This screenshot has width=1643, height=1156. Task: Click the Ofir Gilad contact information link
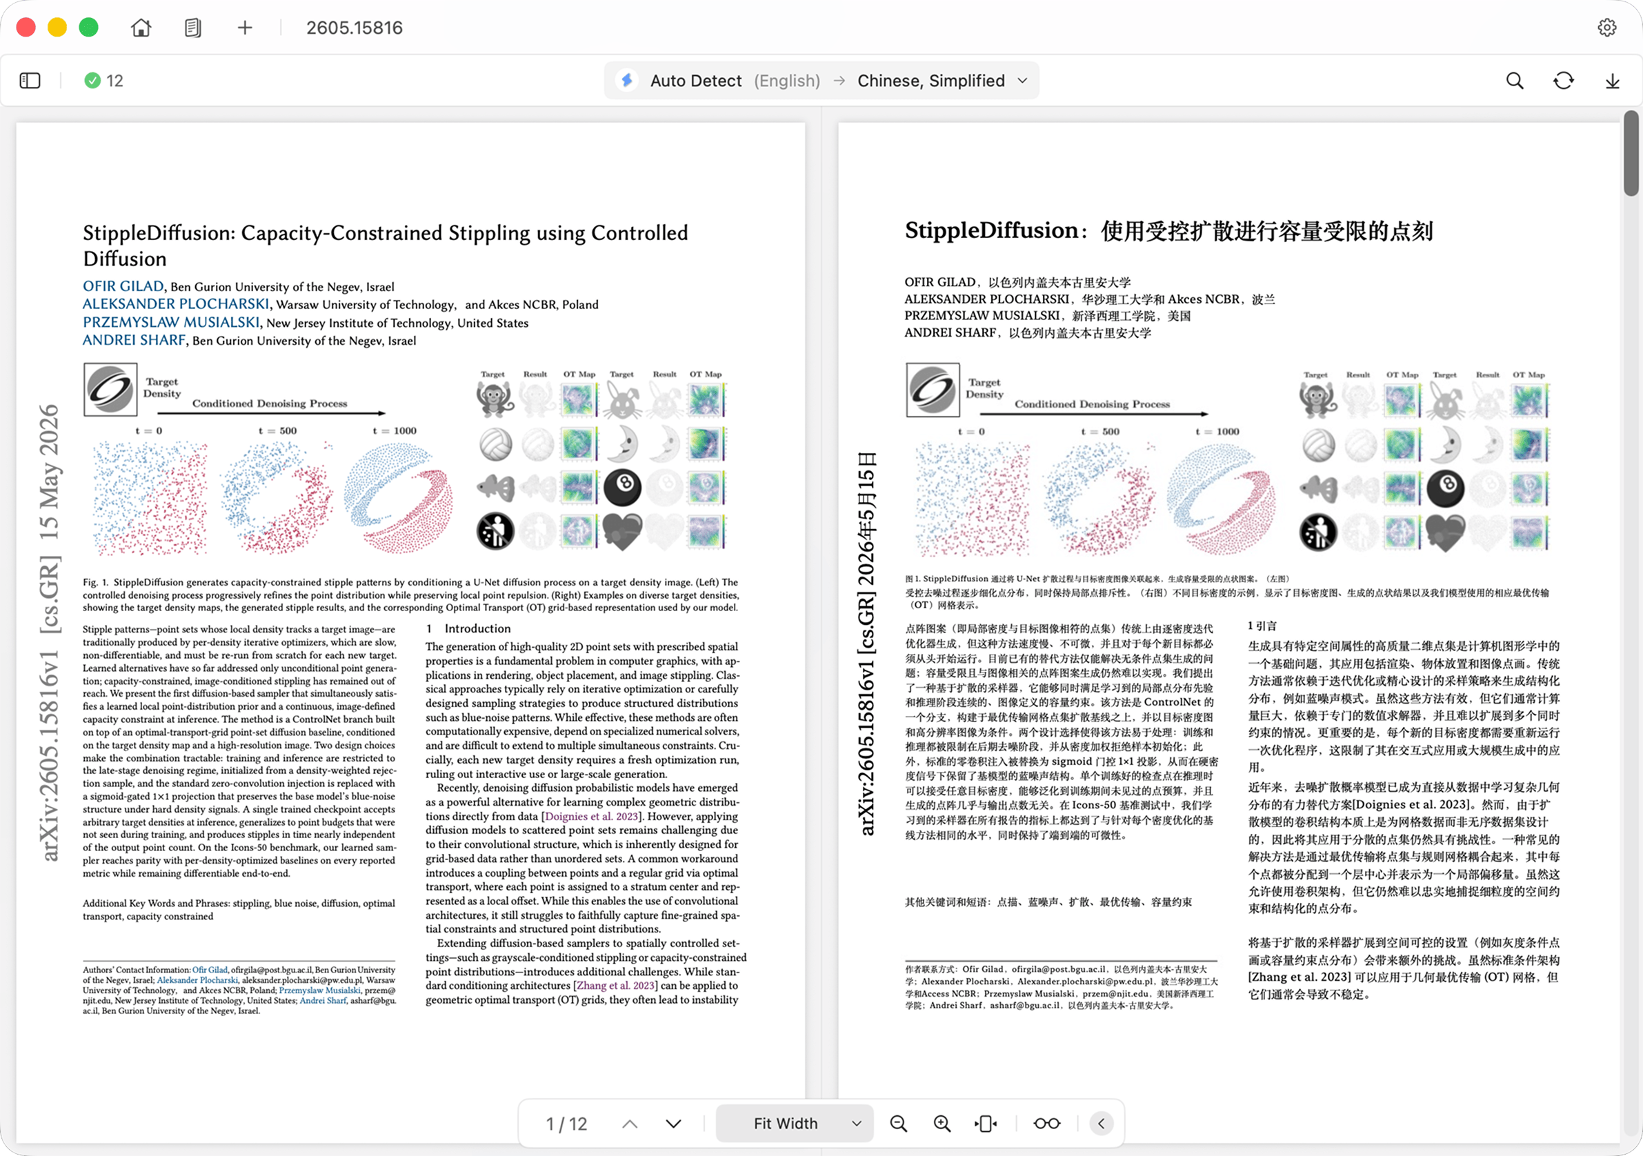coord(210,970)
